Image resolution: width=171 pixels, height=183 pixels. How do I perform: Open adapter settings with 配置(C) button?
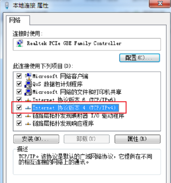140,58
